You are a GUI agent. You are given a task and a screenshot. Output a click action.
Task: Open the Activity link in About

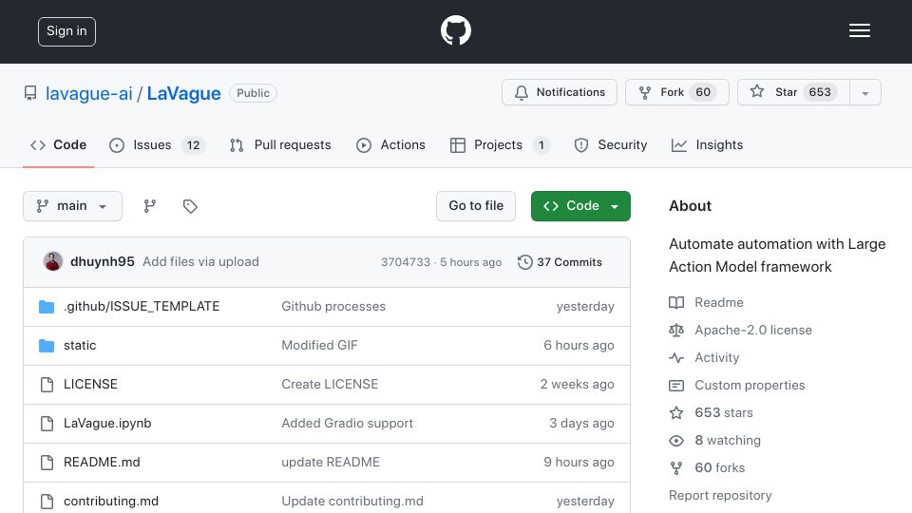704,358
